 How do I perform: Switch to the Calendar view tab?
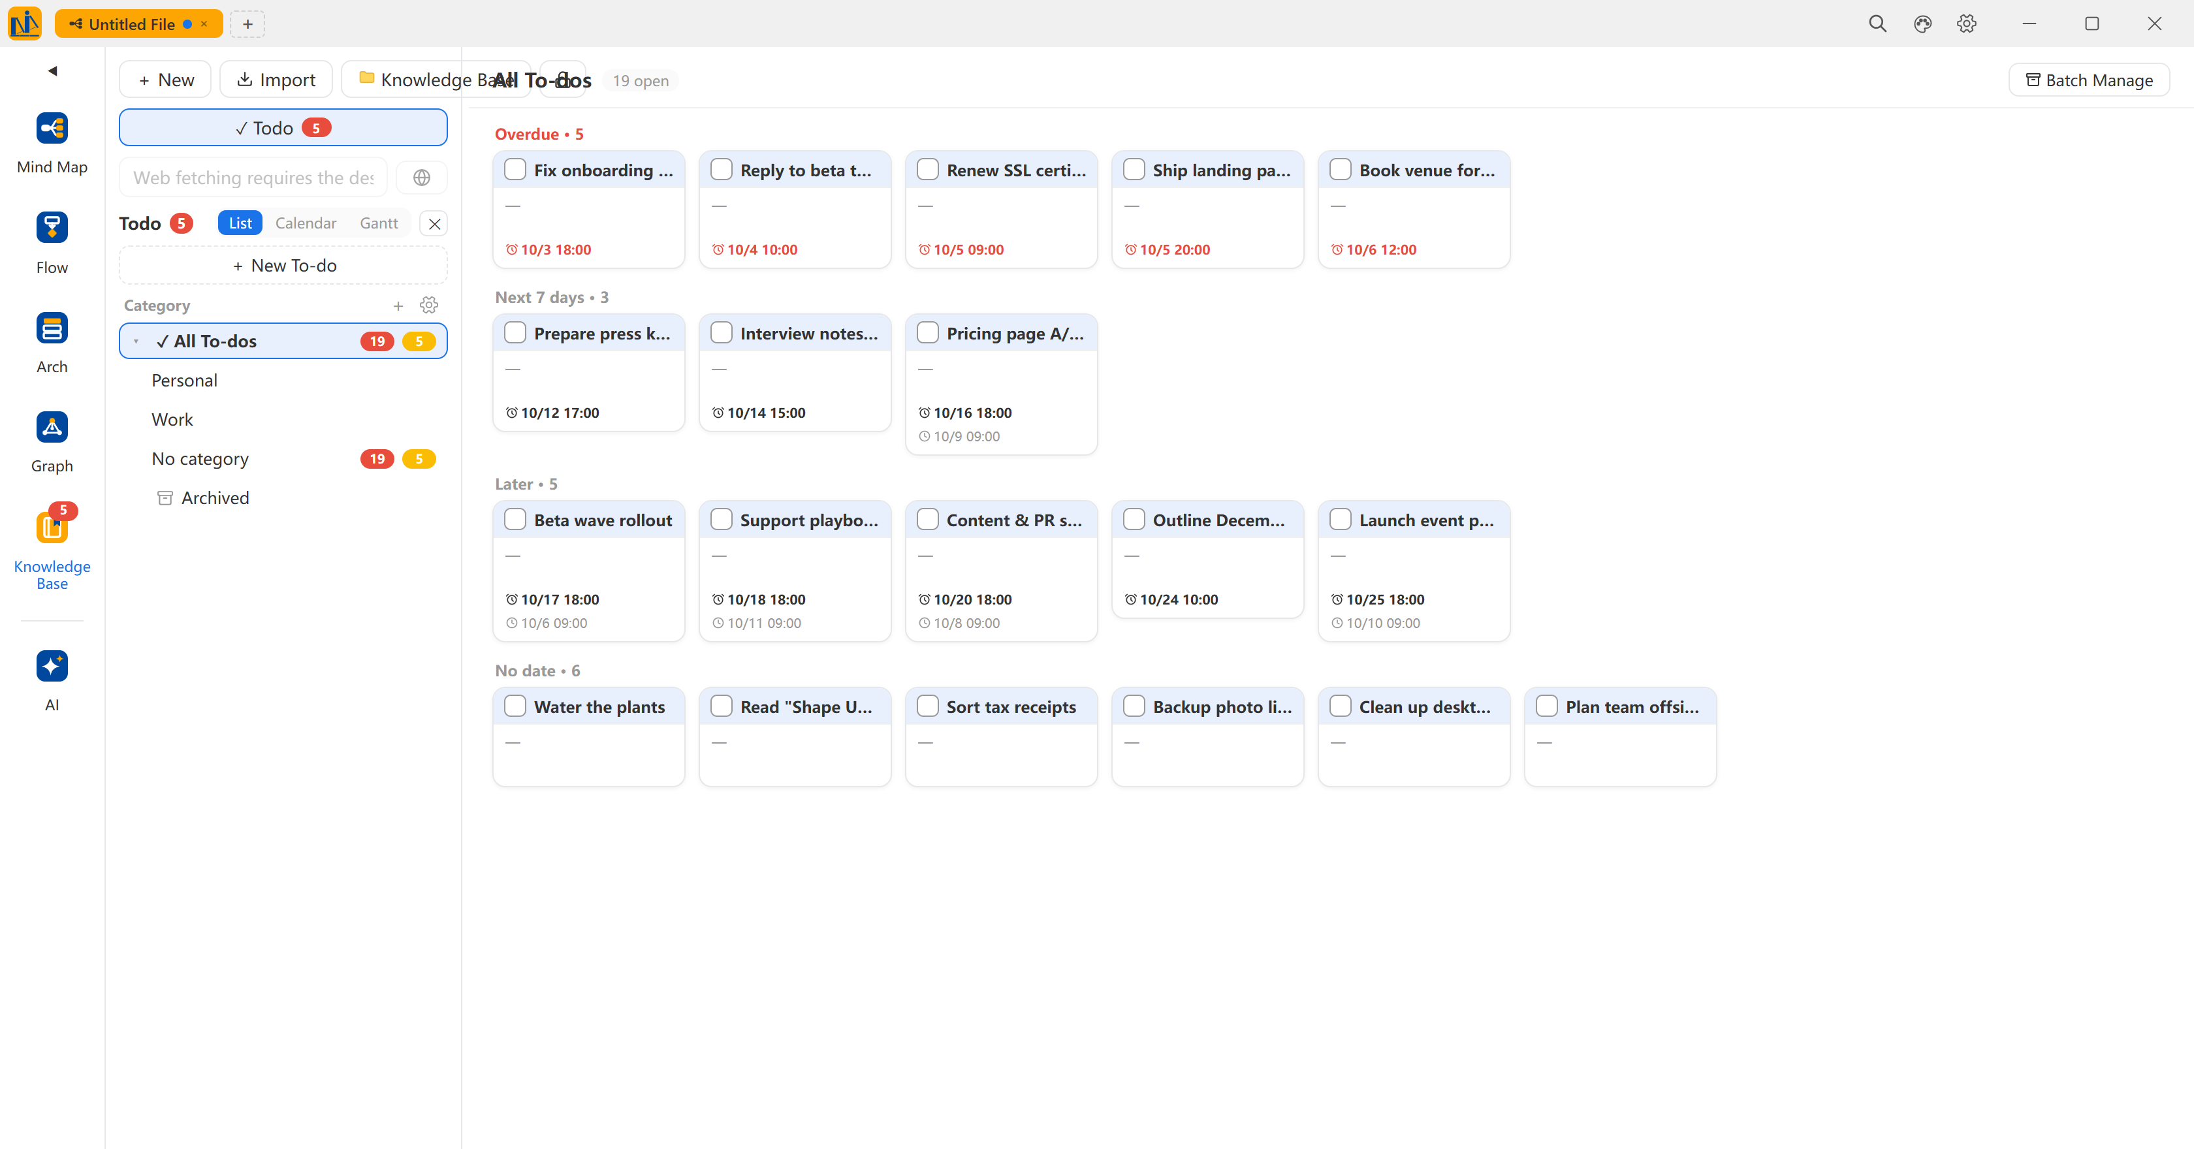pos(306,223)
